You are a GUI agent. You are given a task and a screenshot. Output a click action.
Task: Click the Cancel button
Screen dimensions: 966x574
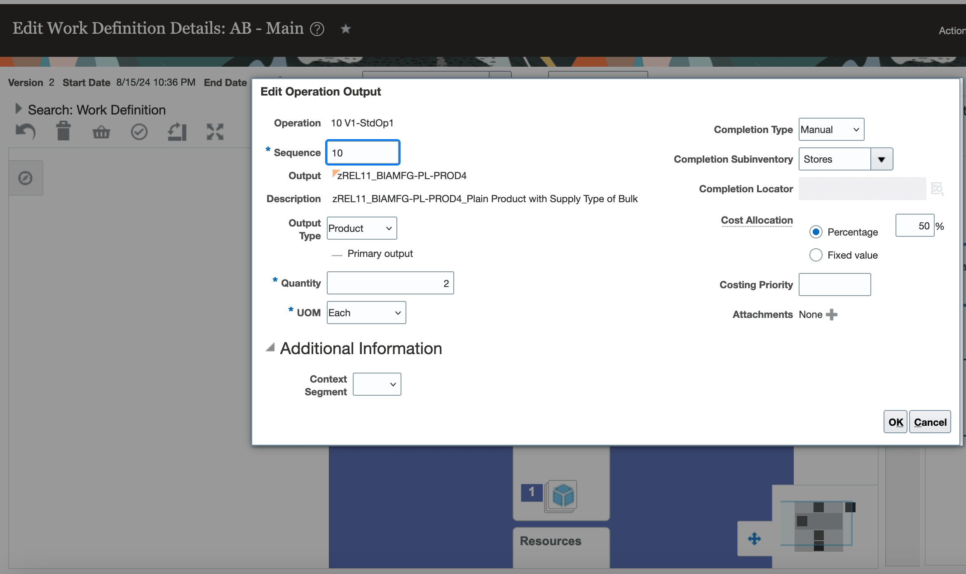pyautogui.click(x=930, y=422)
